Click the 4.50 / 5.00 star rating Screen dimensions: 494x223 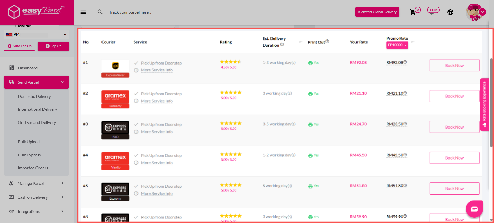(x=230, y=64)
